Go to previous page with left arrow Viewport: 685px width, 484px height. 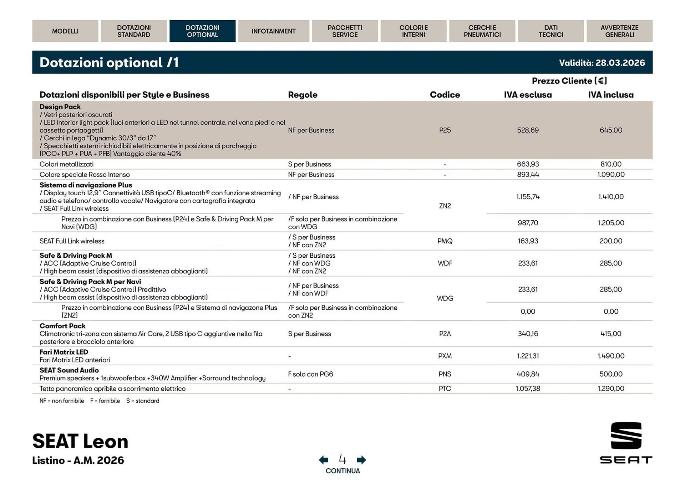[x=324, y=460]
